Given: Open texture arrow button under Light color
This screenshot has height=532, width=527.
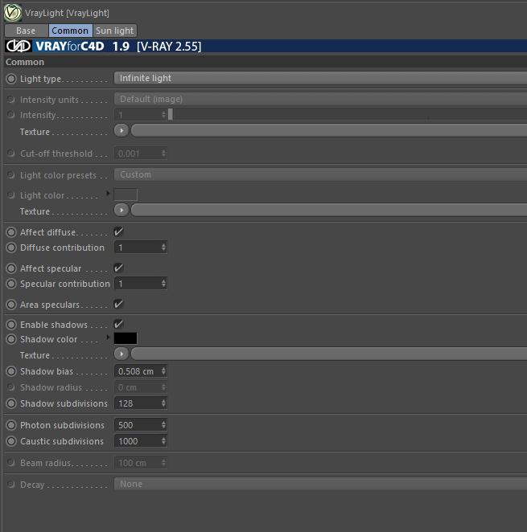Looking at the screenshot, I should point(121,211).
